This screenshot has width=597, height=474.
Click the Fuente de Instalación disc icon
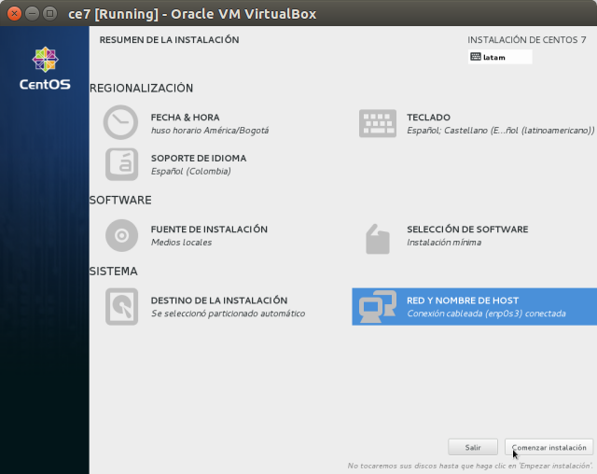point(121,235)
